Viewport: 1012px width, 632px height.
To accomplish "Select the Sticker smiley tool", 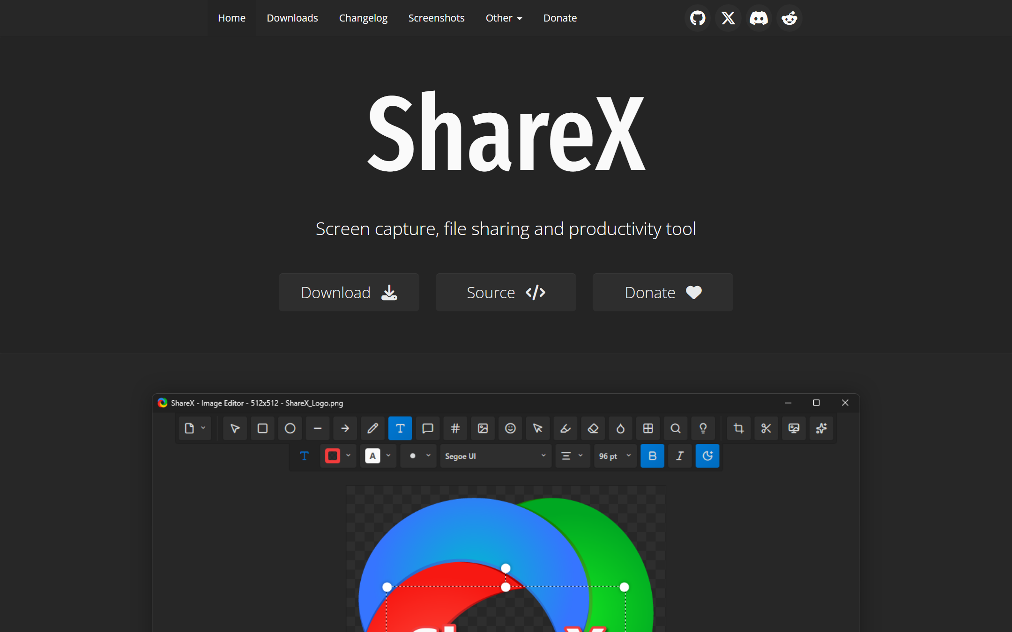I will tap(511, 428).
